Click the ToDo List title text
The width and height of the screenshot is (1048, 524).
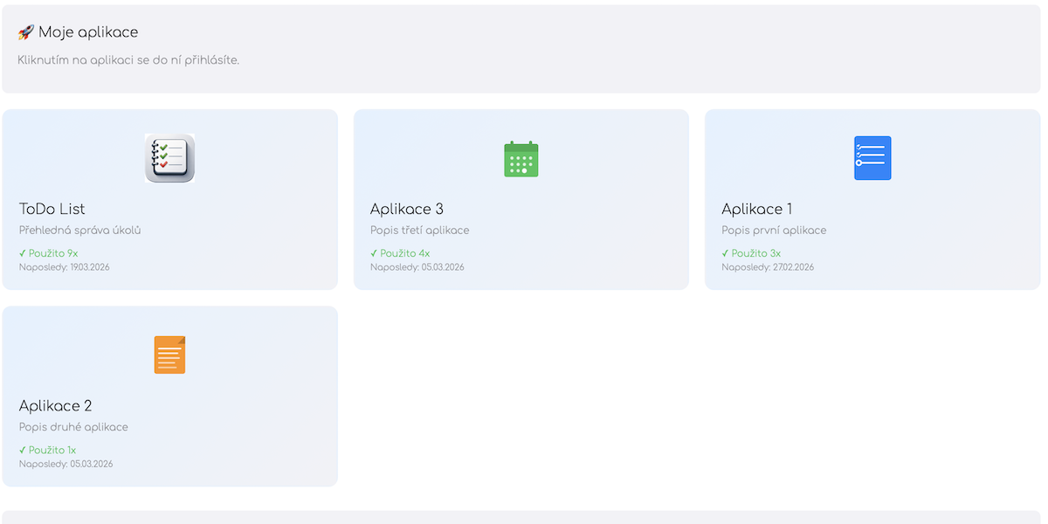tap(52, 209)
